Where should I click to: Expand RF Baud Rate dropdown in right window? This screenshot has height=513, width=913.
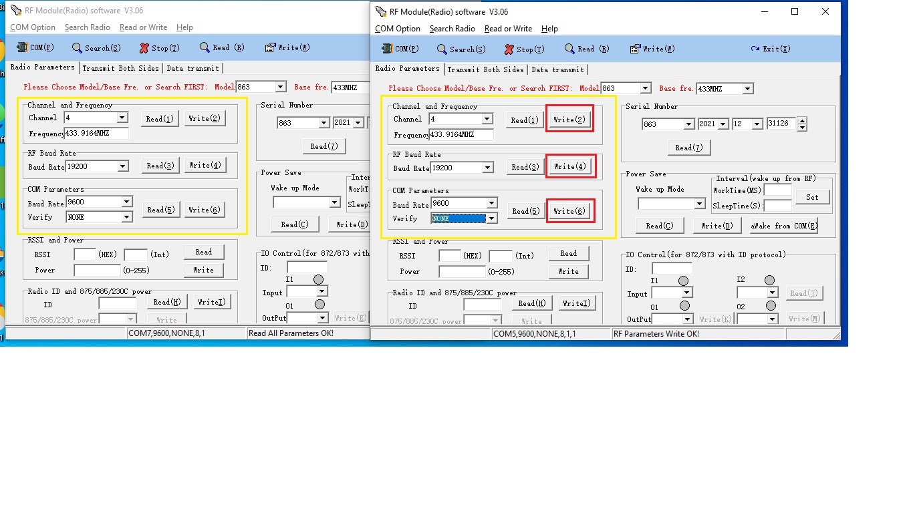(487, 168)
